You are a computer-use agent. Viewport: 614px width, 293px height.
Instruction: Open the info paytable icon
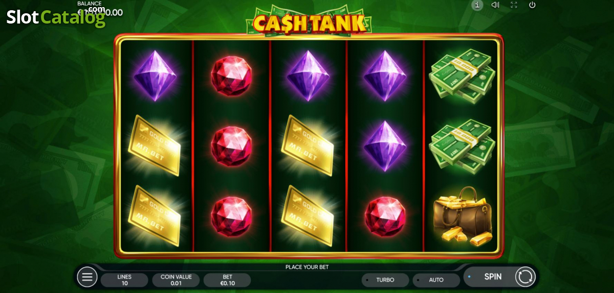477,5
